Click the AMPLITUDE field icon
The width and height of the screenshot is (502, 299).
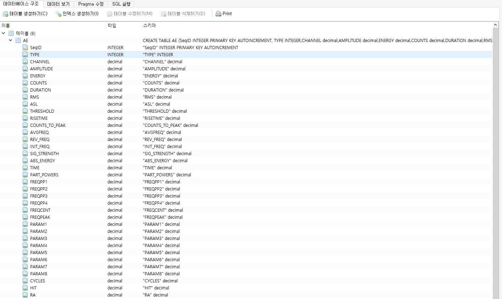(x=25, y=69)
